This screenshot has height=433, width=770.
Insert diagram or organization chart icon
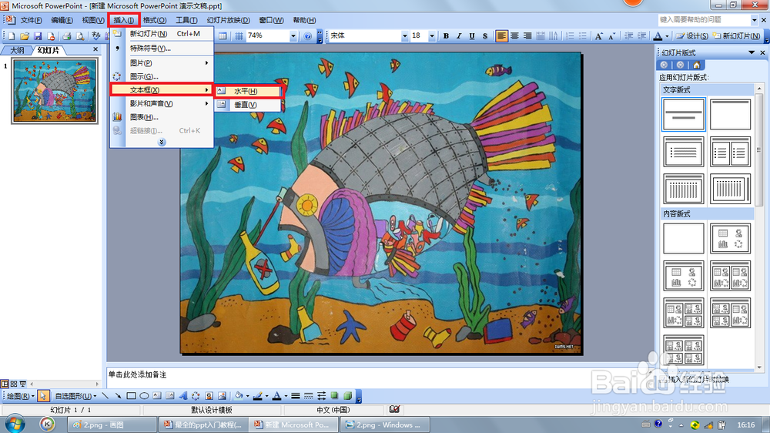click(x=196, y=396)
